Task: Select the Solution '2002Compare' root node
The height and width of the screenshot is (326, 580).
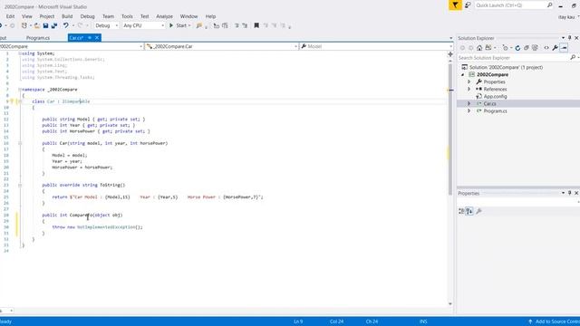Action: (x=506, y=67)
